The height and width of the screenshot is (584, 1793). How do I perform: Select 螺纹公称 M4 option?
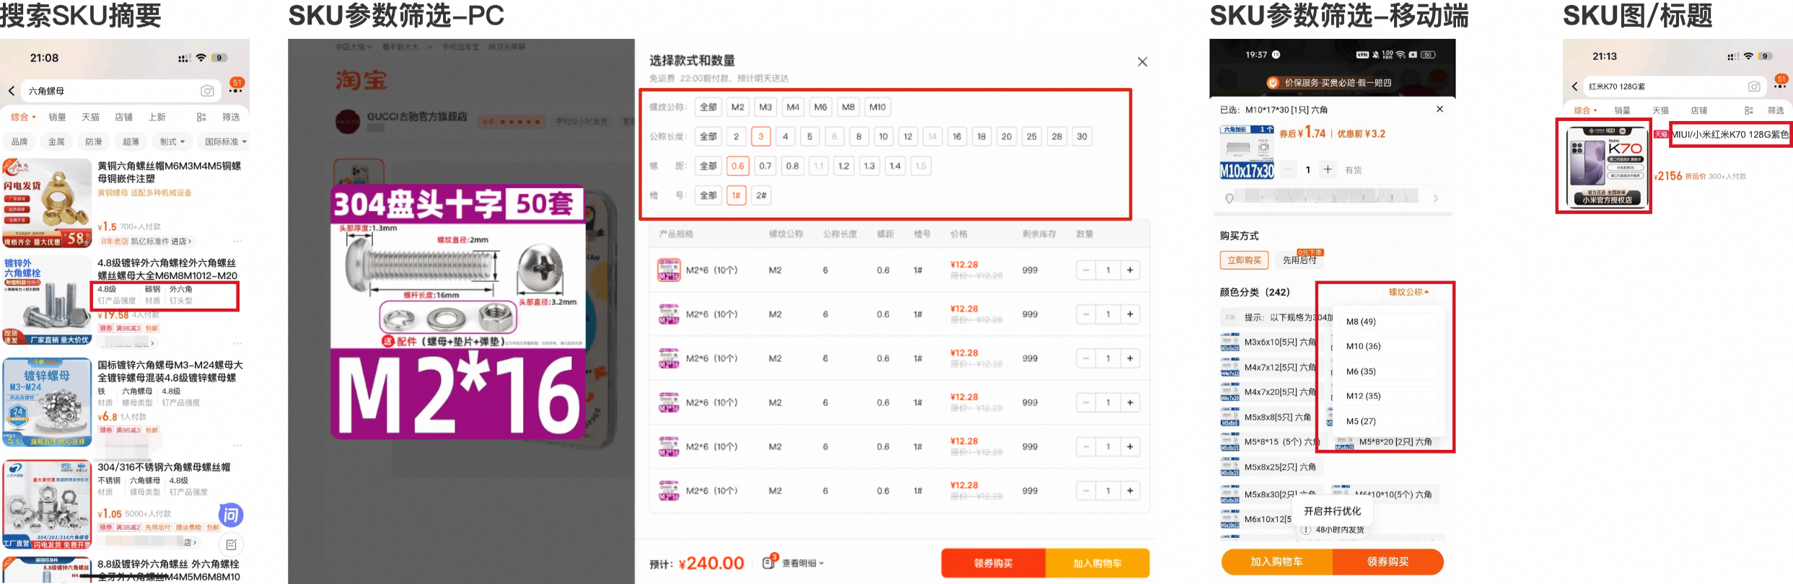pos(793,107)
